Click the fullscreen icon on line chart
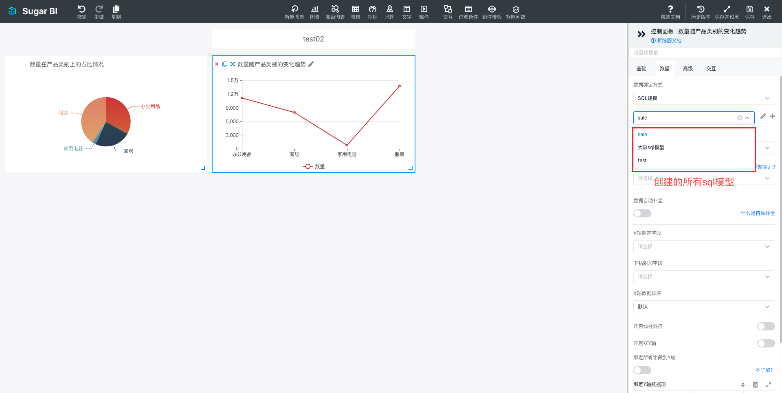 233,64
